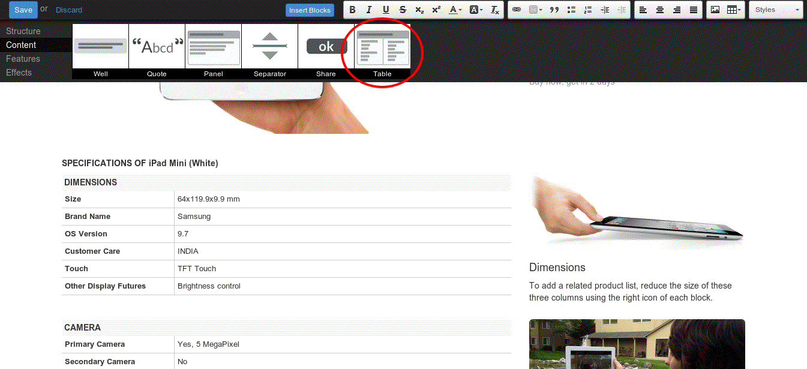The height and width of the screenshot is (369, 807).
Task: Align text left
Action: (643, 10)
